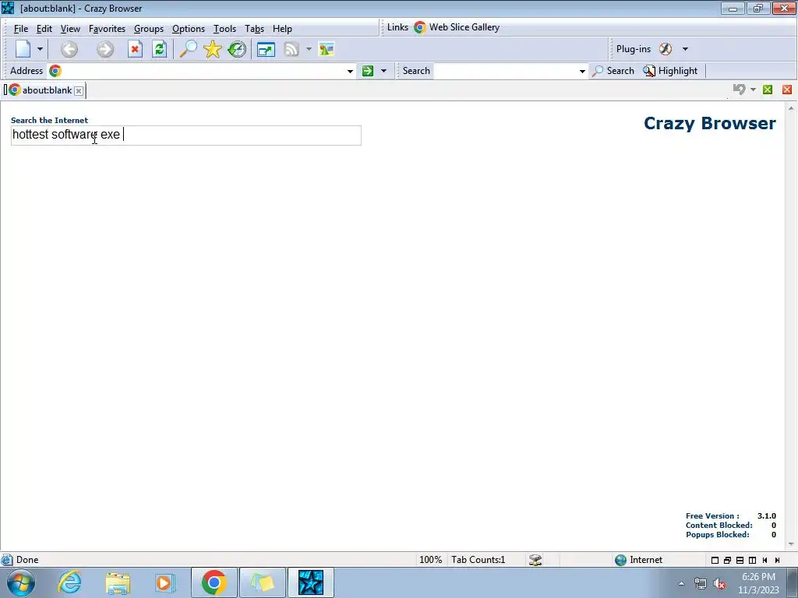Open the Tools menu
The height and width of the screenshot is (598, 798).
(224, 29)
